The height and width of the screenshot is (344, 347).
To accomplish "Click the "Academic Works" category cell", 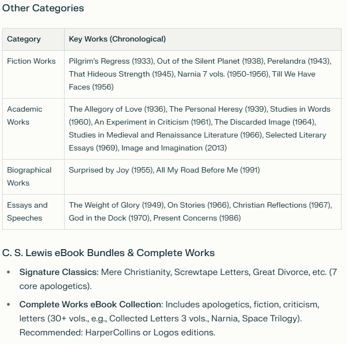I will point(25,115).
